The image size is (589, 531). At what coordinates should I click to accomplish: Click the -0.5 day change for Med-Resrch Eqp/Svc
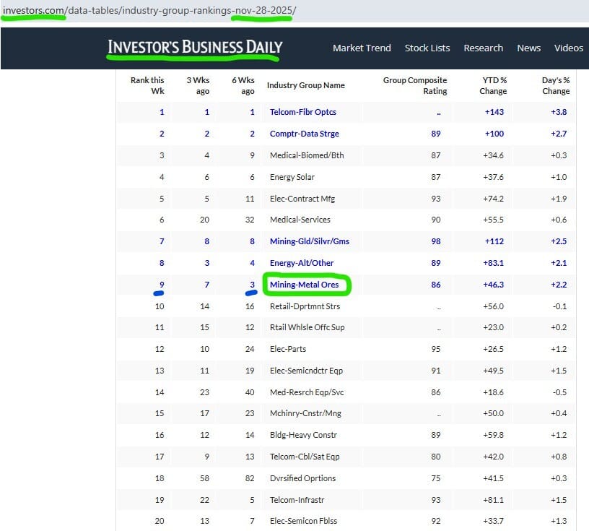pos(559,392)
